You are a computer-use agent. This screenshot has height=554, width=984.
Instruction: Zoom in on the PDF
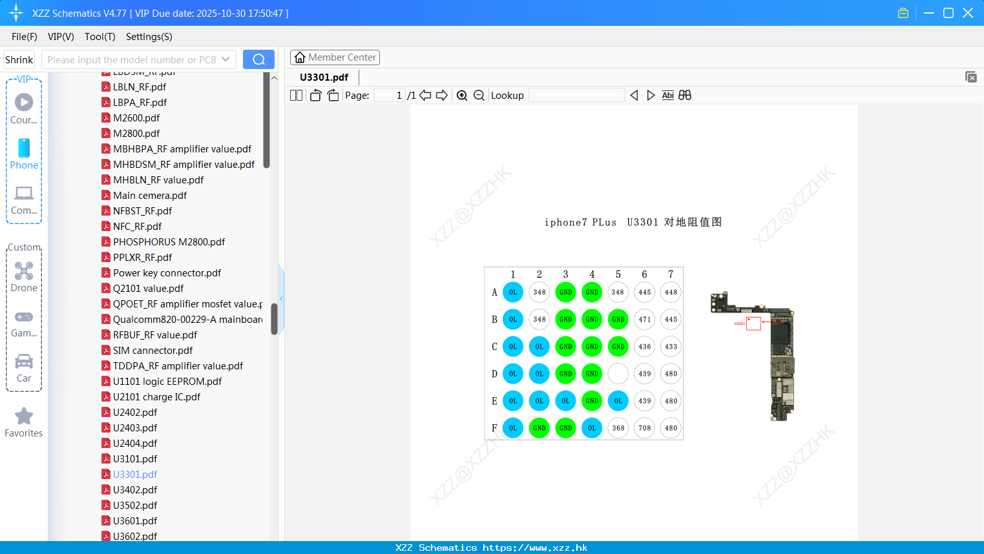(462, 96)
